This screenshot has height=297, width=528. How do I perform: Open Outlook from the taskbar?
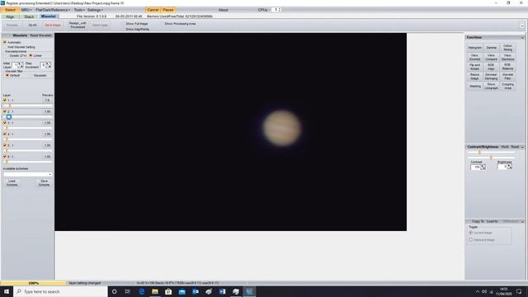(196, 291)
